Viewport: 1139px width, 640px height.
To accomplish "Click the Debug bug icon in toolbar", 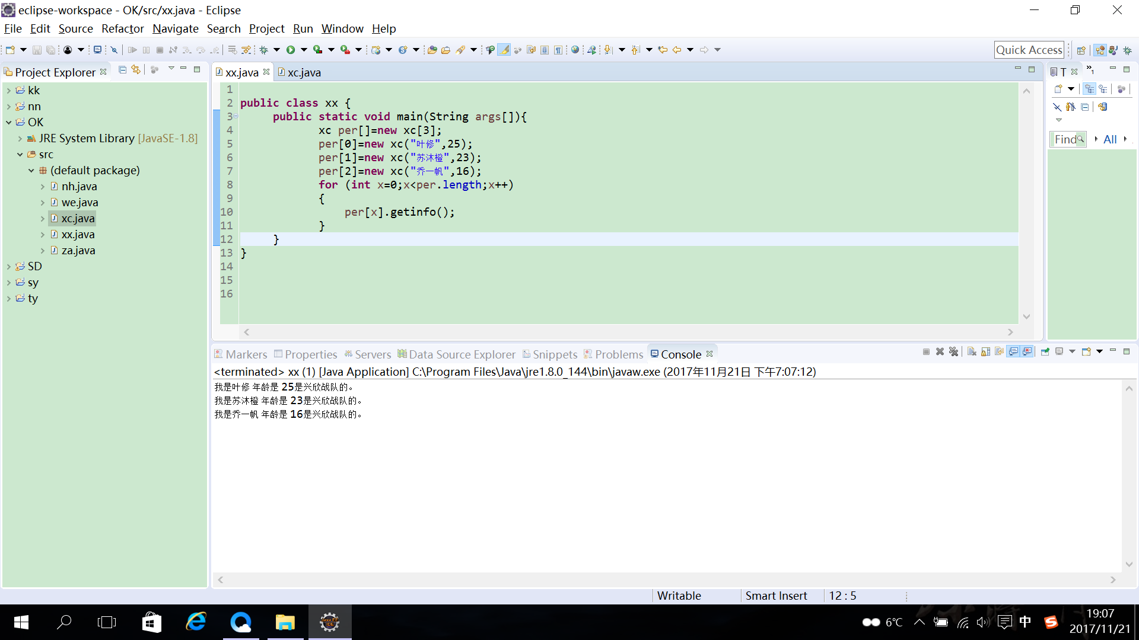I will click(x=264, y=50).
